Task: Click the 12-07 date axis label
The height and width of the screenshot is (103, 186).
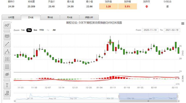Action: tap(48, 87)
